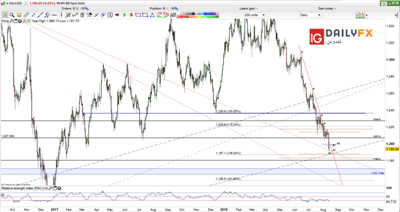
Task: Click the red X beside Position count
Action: pos(167,9)
